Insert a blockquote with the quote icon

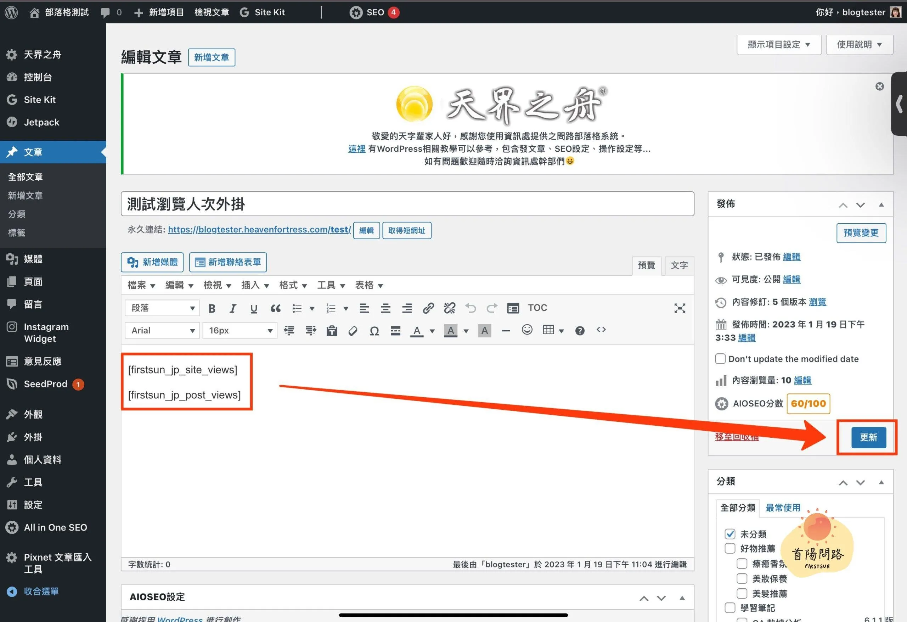(x=275, y=308)
